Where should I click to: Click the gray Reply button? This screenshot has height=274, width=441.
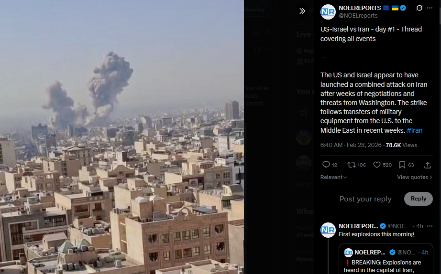pyautogui.click(x=418, y=199)
